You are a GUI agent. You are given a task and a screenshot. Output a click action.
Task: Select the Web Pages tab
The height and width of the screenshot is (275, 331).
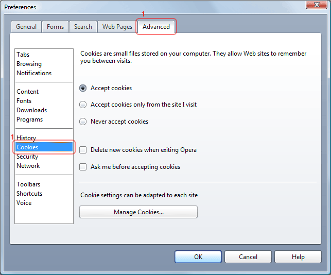tap(117, 27)
